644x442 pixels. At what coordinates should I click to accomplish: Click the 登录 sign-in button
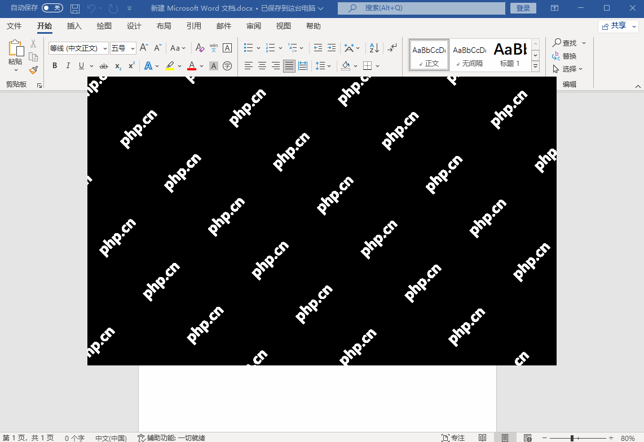(523, 8)
